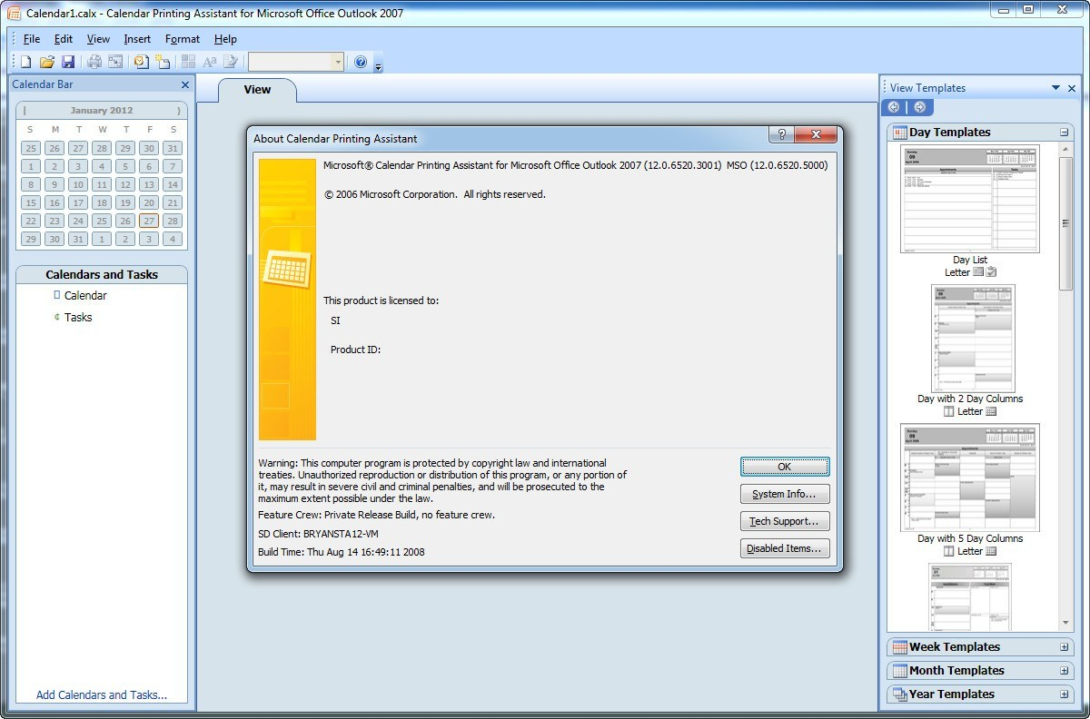Collapse the Day Templates section
The height and width of the screenshot is (719, 1090).
(x=1064, y=133)
